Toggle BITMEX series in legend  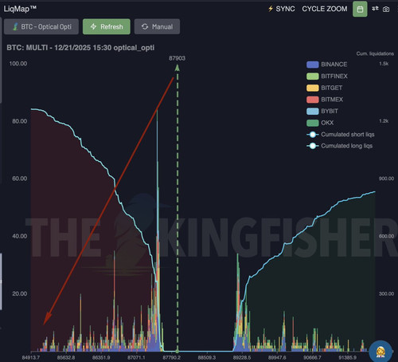pos(325,100)
